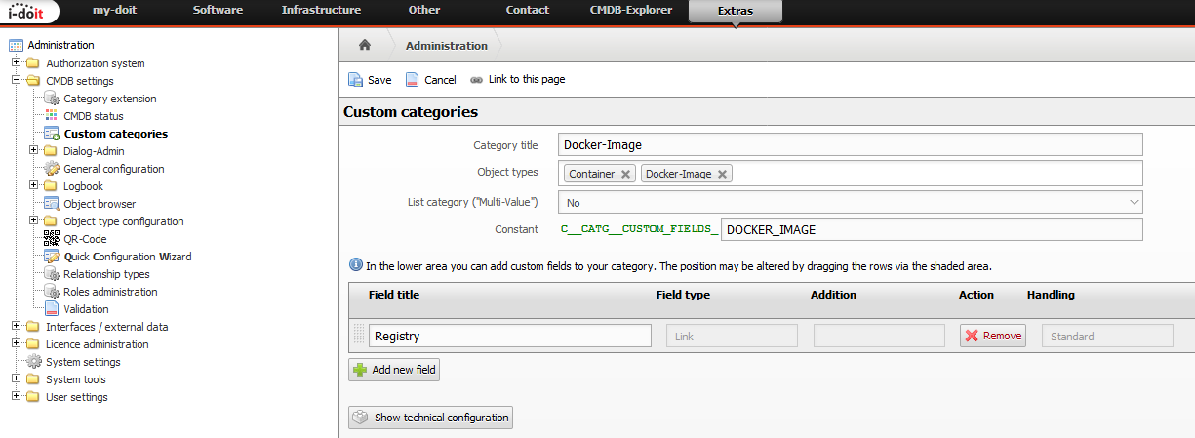Click the Roles administration icon
The width and height of the screenshot is (1195, 438).
pyautogui.click(x=52, y=292)
